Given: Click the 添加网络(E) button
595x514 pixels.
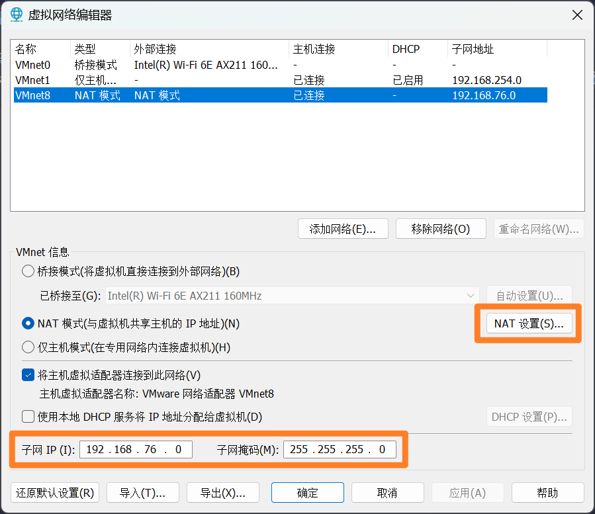Looking at the screenshot, I should click(343, 229).
